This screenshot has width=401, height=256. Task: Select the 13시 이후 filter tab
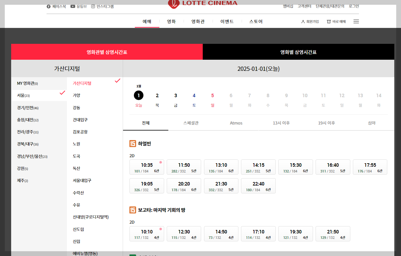click(281, 123)
